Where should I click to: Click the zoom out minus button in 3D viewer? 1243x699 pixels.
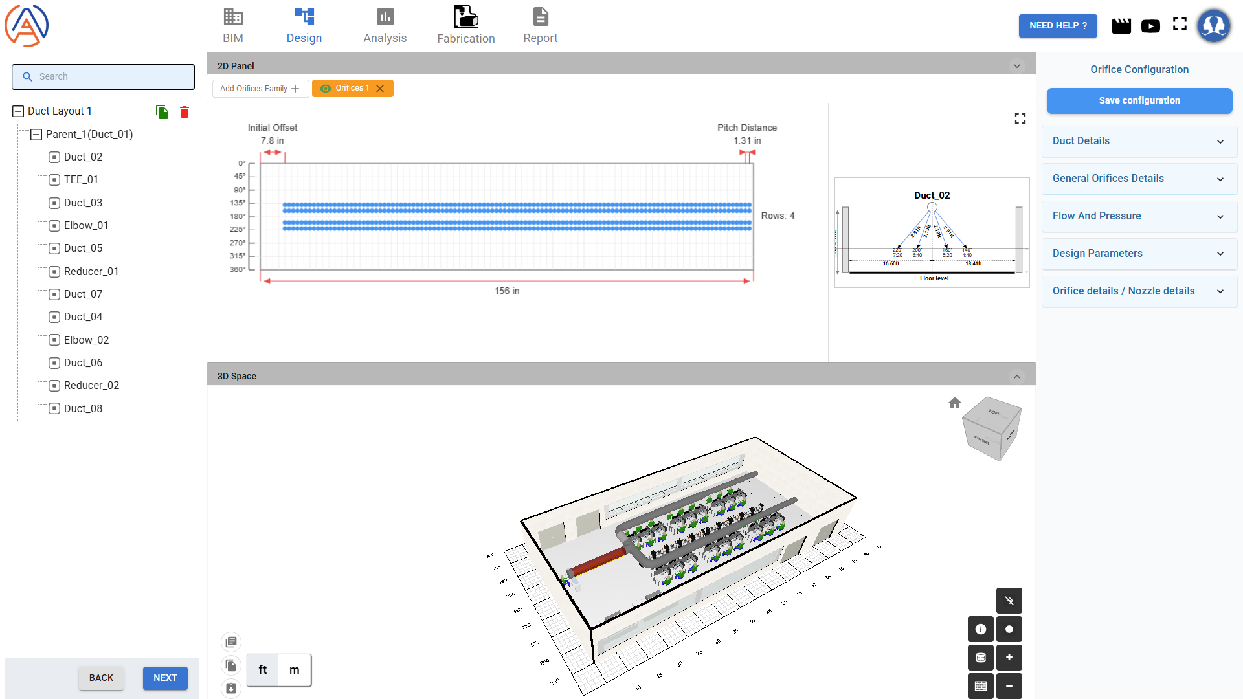click(1009, 686)
